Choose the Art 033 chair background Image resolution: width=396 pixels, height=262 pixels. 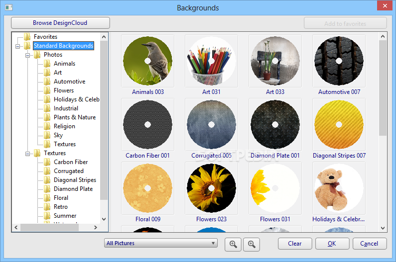275,61
